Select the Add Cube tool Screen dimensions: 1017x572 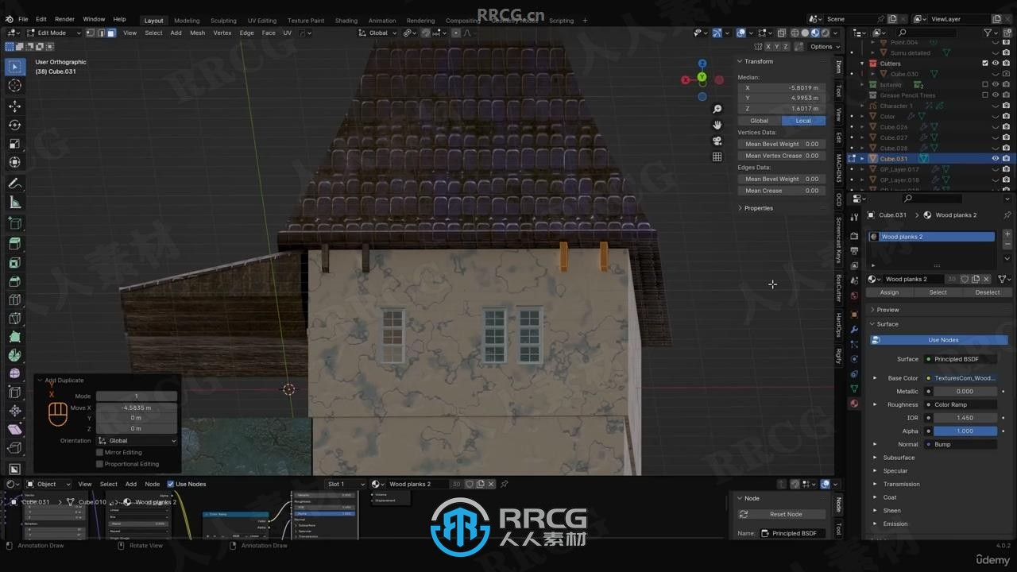coord(15,223)
